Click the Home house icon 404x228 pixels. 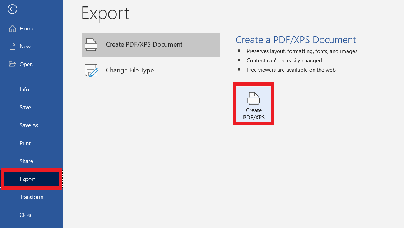12,29
